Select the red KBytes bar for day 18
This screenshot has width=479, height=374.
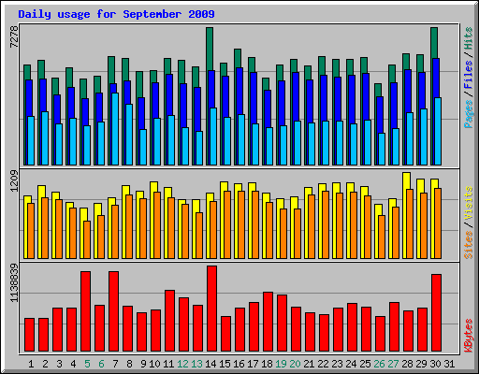(268, 322)
